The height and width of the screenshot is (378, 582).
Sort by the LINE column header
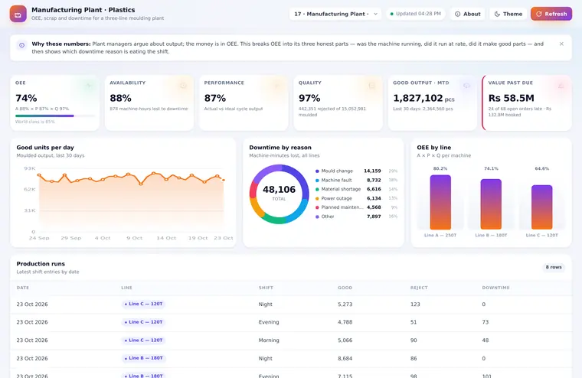(126, 288)
